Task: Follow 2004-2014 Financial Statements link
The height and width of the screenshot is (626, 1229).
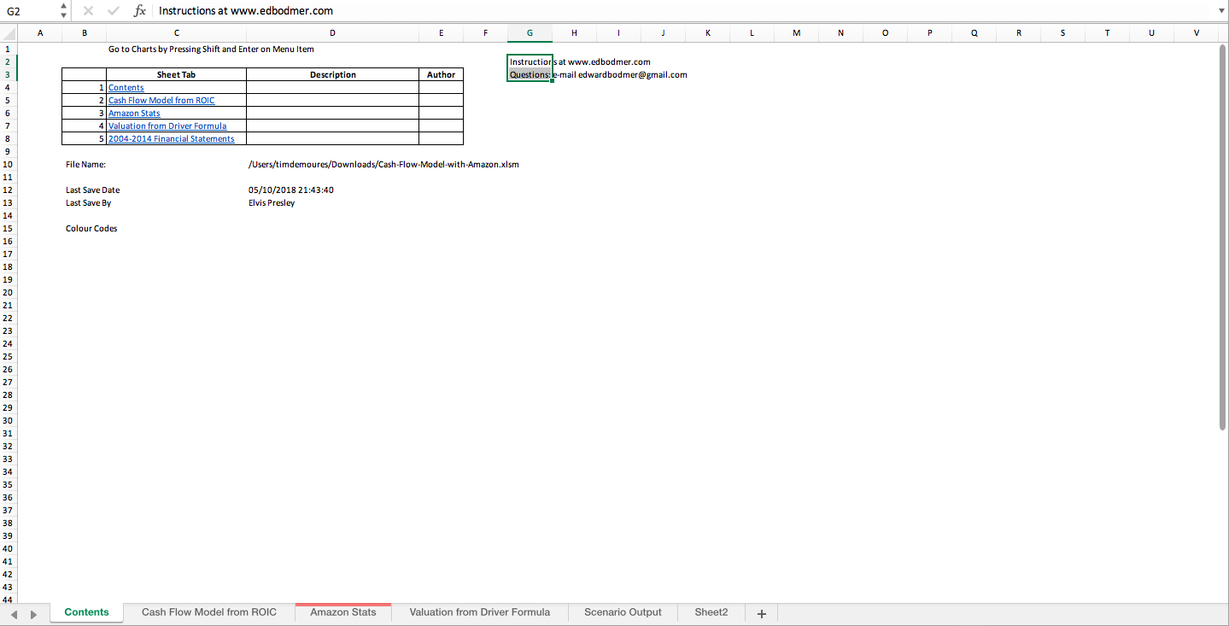Action: 171,139
